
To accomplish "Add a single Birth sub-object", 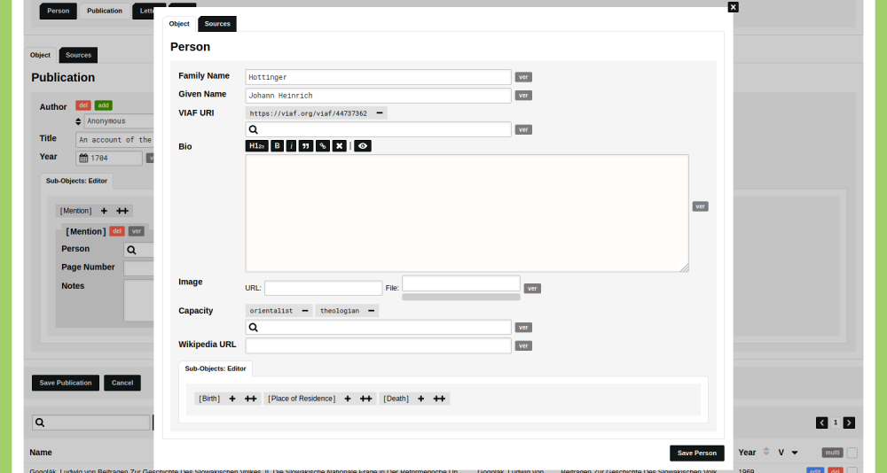I will pos(232,399).
